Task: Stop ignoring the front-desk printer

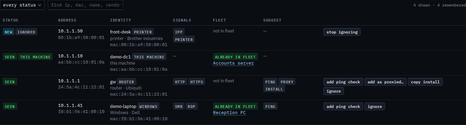Action: pyautogui.click(x=342, y=32)
